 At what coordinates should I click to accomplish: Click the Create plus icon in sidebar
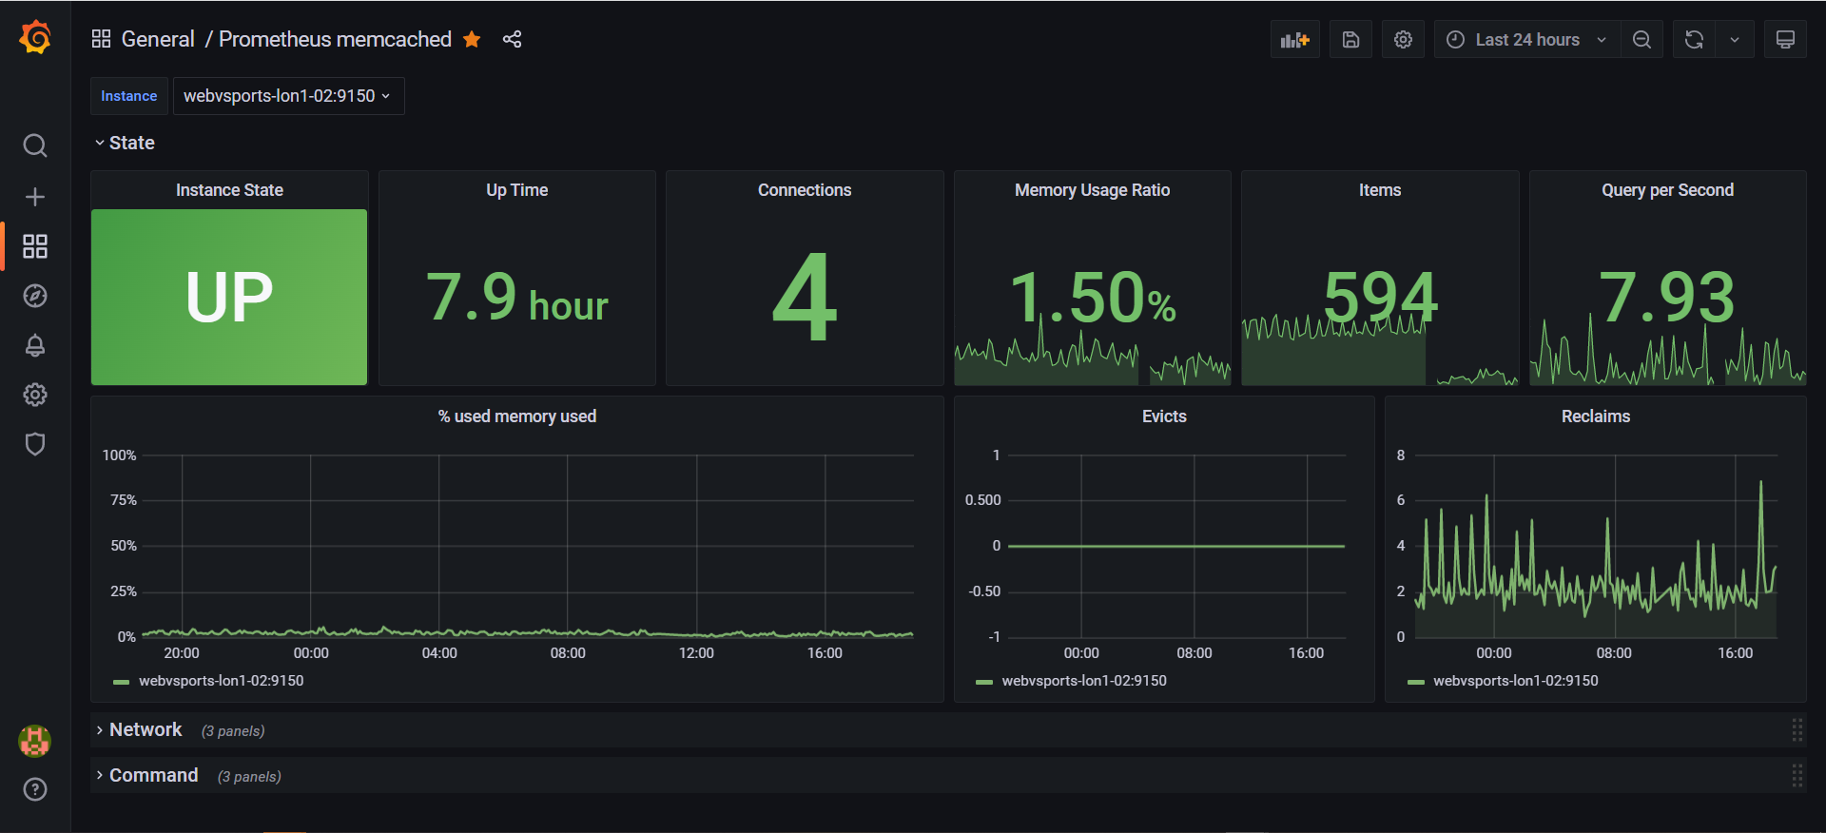tap(35, 197)
